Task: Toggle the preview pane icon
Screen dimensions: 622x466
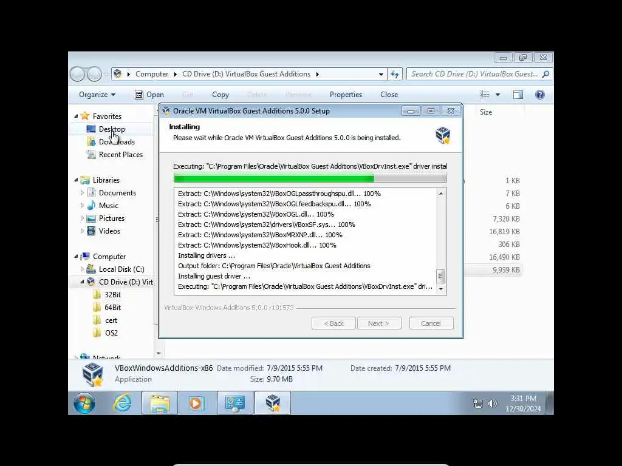Action: [x=518, y=94]
